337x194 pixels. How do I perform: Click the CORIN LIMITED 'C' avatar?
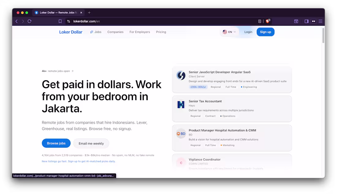click(181, 163)
